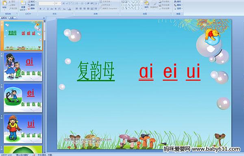Select the rectangle shape in the shapes gallery
The height and width of the screenshot is (156, 244).
pos(136,2)
